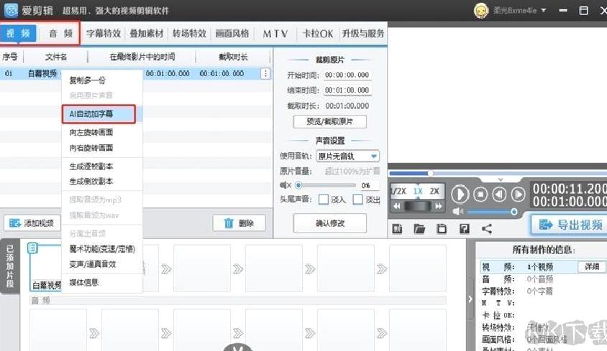Click the player volume slider
Viewport: 607px width, 351px height.
[492, 212]
